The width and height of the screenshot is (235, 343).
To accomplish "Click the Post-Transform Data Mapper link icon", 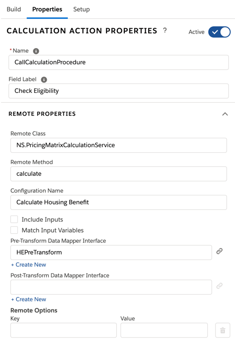I will click(219, 286).
